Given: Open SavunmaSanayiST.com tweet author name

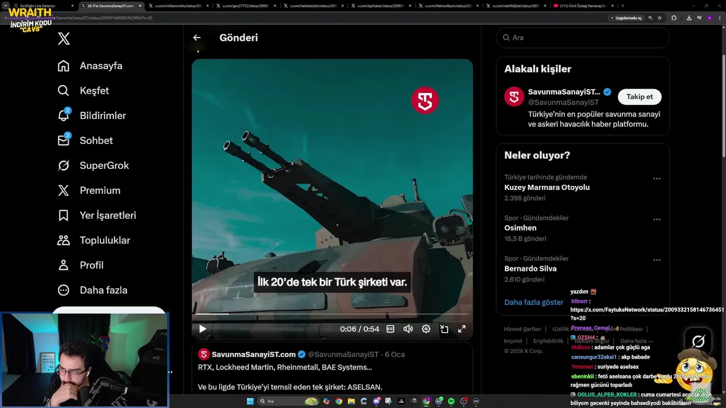Looking at the screenshot, I should (x=254, y=354).
